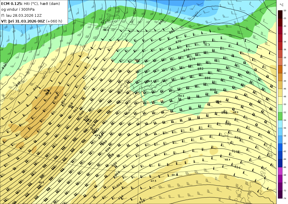288x204 pixels.
Task: Click the '-50.9' temperature value on the map
Action: 149,81
